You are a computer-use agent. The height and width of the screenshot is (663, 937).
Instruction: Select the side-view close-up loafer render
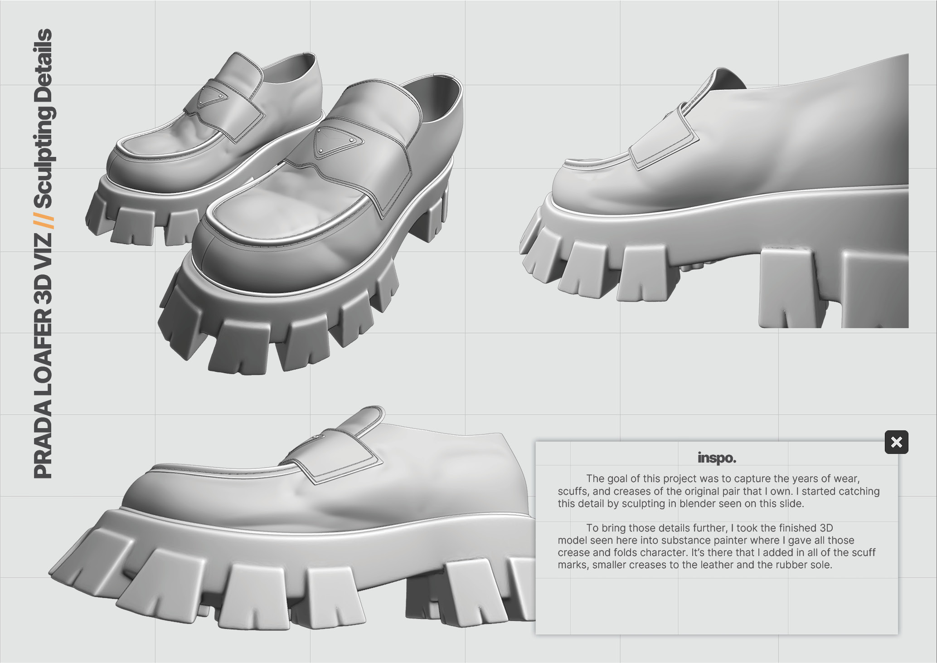(714, 190)
